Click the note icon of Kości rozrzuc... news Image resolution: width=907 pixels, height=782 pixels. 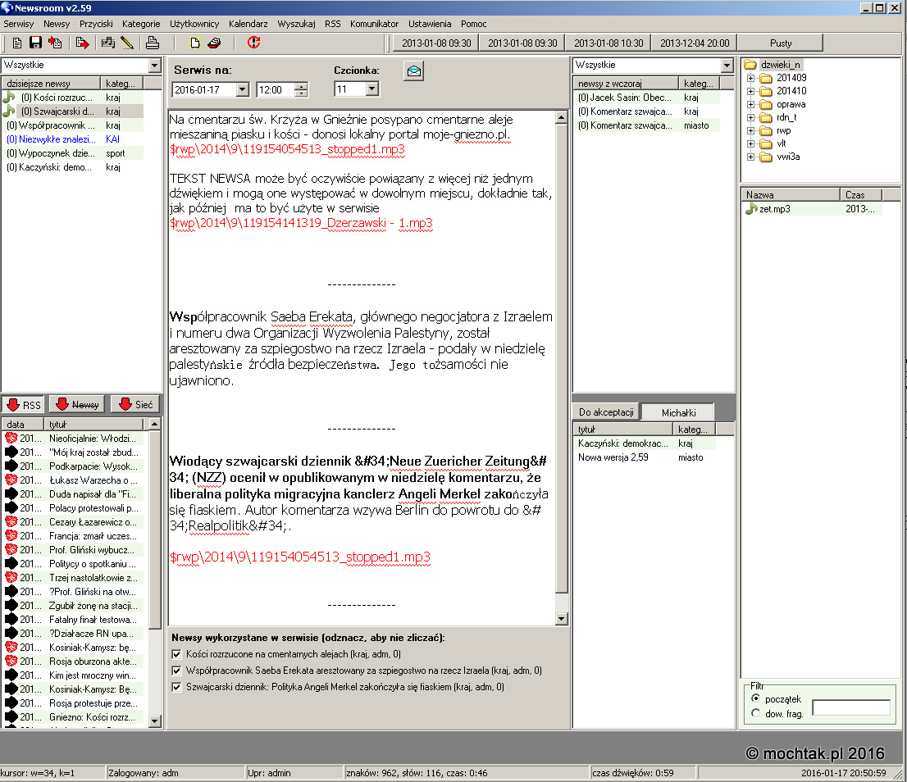9,97
